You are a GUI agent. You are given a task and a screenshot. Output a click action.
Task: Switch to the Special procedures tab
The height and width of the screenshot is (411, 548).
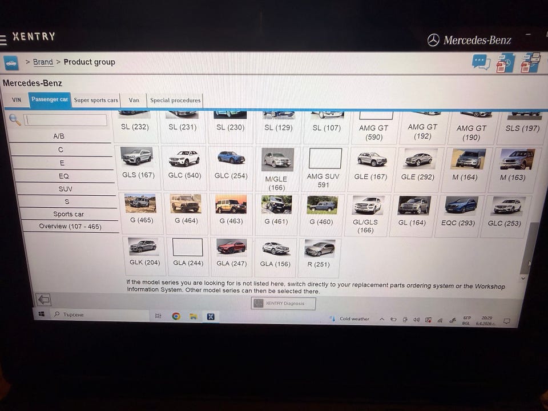tap(175, 100)
